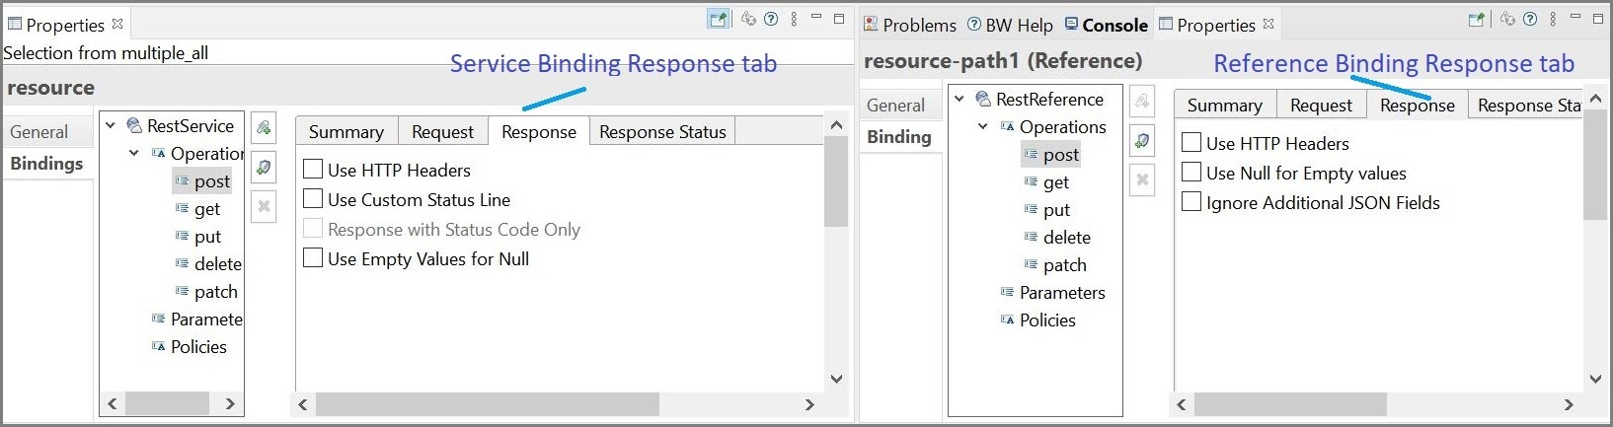1613x427 pixels.
Task: Select post operation under RestReference
Action: (1051, 154)
